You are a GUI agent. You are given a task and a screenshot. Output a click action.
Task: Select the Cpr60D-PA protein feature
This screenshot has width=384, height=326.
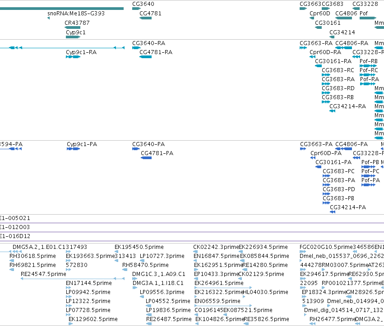(x=313, y=158)
